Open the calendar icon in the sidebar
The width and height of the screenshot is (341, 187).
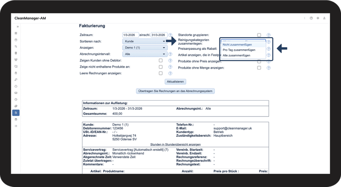(16, 40)
